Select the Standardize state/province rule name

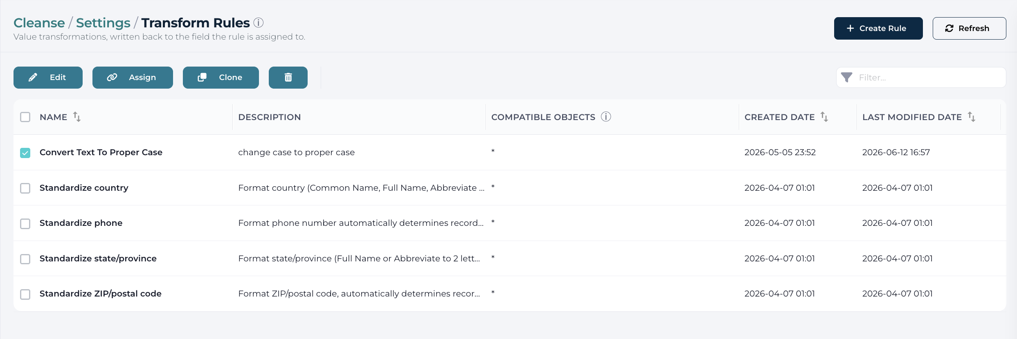[98, 259]
